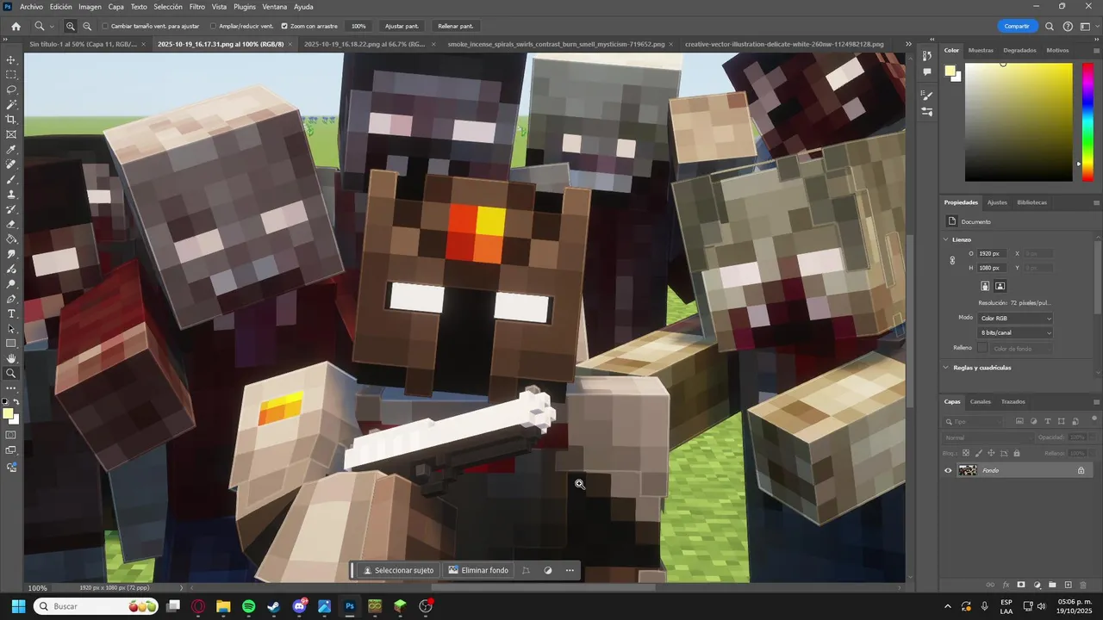The image size is (1103, 620).
Task: Enable Cambiar tamaño vent. para ajustar checkbox
Action: pos(105,27)
